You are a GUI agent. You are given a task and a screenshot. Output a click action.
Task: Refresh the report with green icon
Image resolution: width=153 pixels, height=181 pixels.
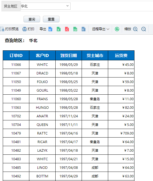(x=117, y=29)
